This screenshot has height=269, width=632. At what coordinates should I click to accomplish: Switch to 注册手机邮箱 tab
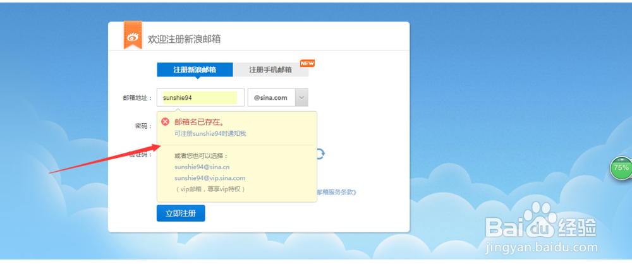pyautogui.click(x=270, y=69)
